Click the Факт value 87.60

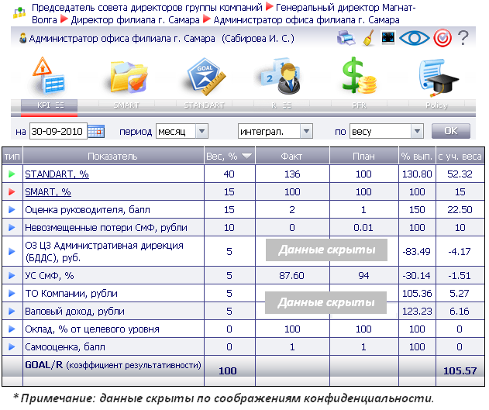291,275
